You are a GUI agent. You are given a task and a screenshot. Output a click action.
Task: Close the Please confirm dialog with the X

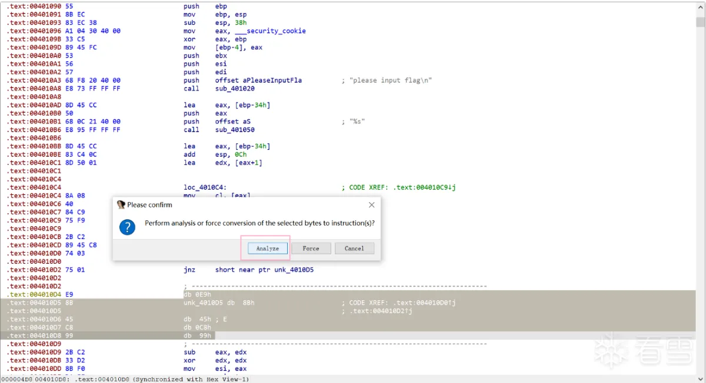tap(371, 205)
